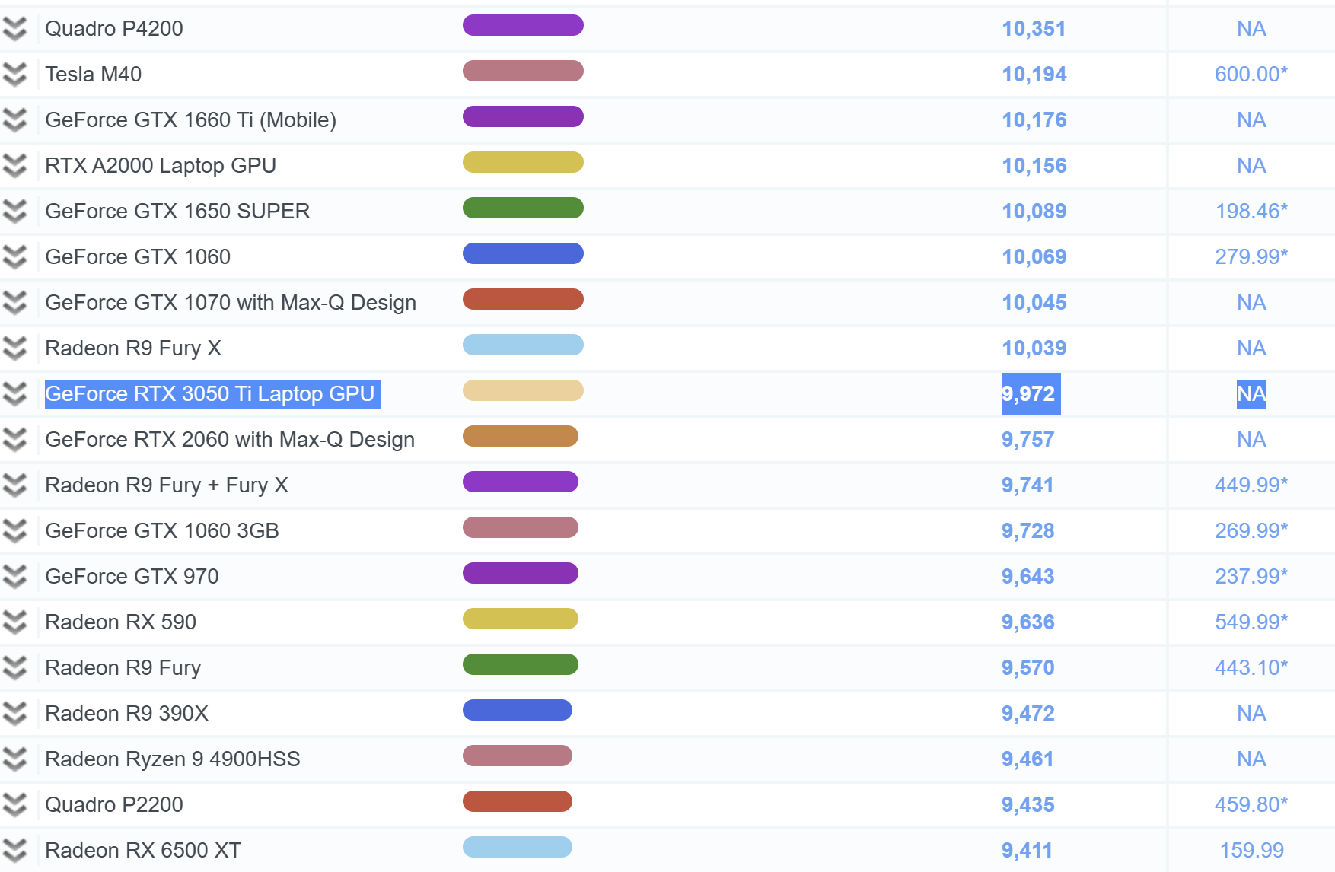This screenshot has height=872, width=1335.
Task: Expand the Radeon R9 Fury + Fury X row
Action: coord(14,485)
